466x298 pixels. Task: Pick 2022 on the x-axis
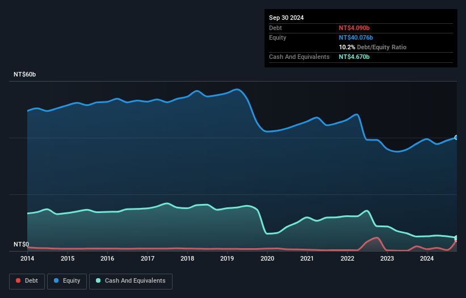(347, 259)
